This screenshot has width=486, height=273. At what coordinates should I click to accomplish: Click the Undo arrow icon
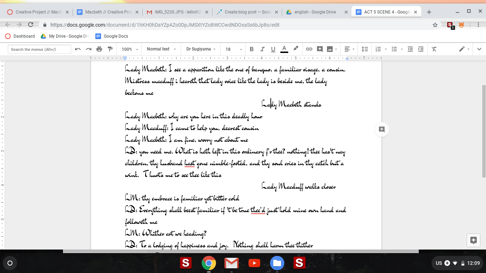click(x=78, y=49)
